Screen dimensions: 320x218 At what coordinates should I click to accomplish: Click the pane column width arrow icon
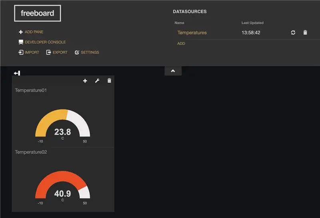pyautogui.click(x=17, y=73)
